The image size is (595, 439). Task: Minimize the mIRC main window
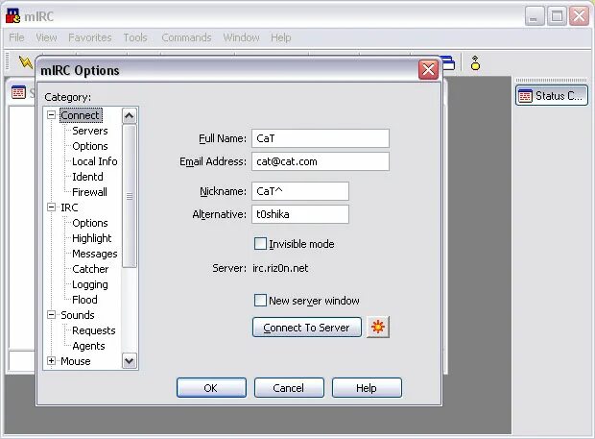[535, 16]
